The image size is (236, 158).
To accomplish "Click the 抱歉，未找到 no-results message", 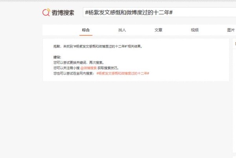I will pos(98,46).
